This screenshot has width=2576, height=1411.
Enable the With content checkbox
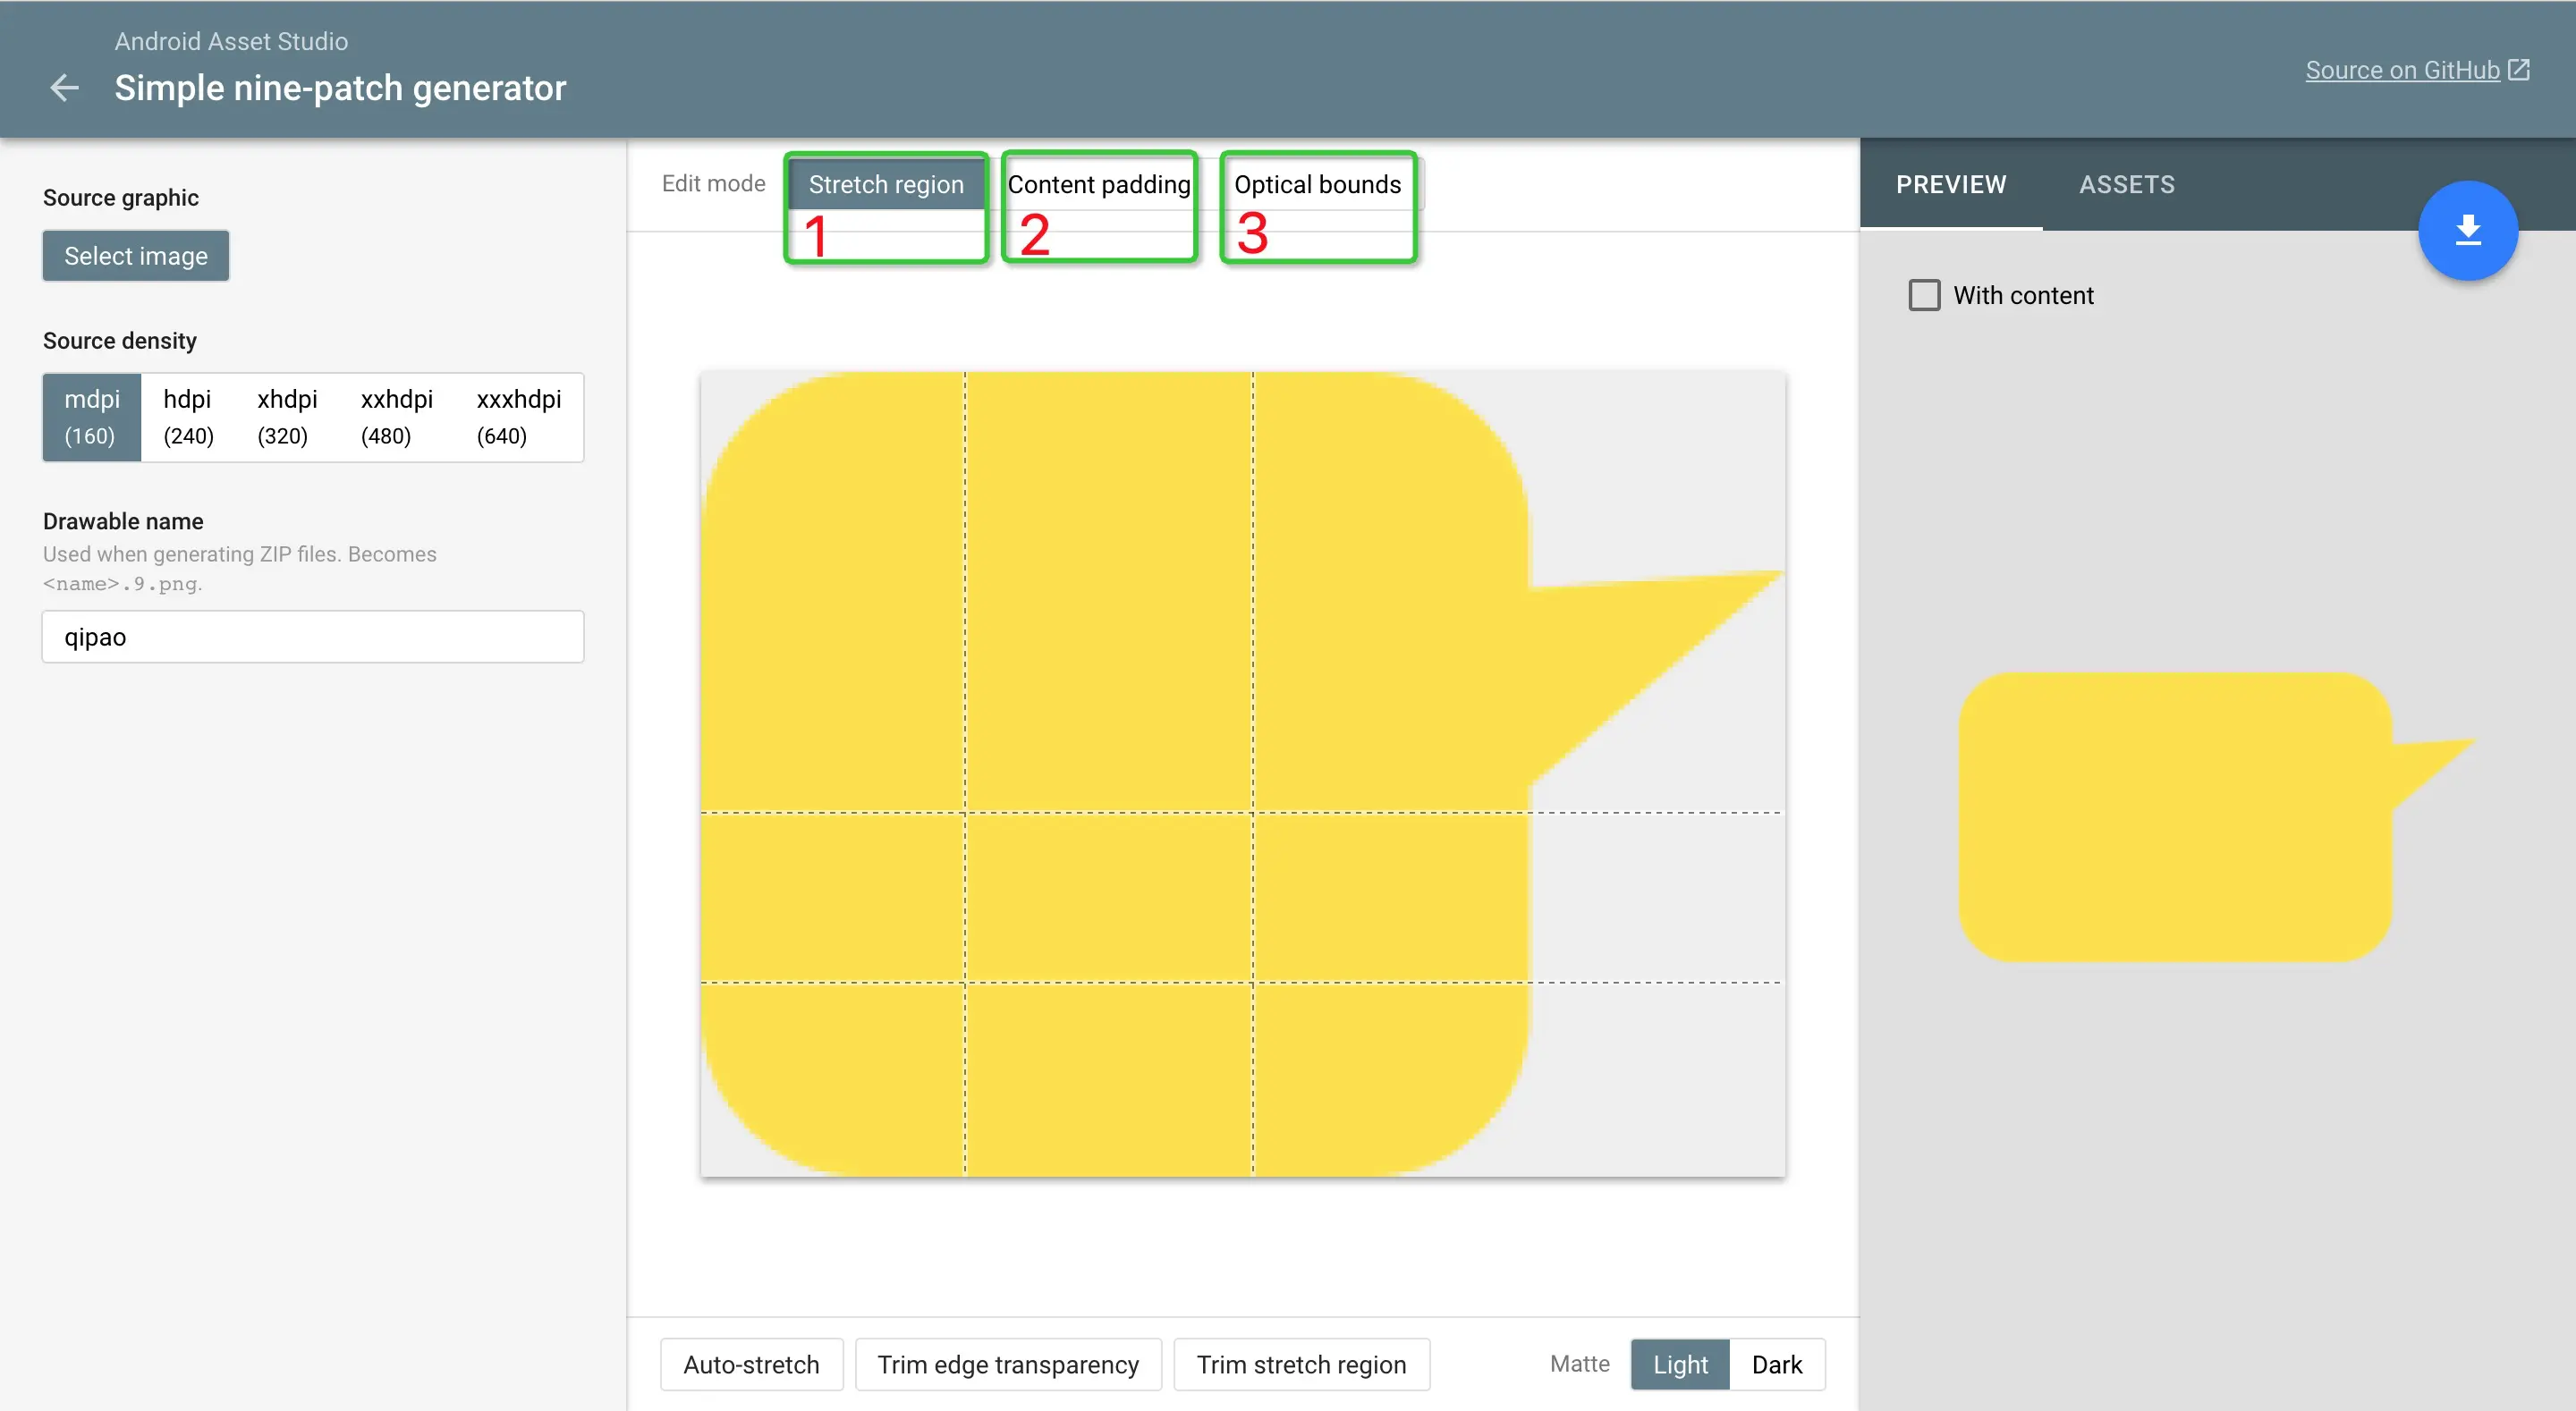(1924, 295)
